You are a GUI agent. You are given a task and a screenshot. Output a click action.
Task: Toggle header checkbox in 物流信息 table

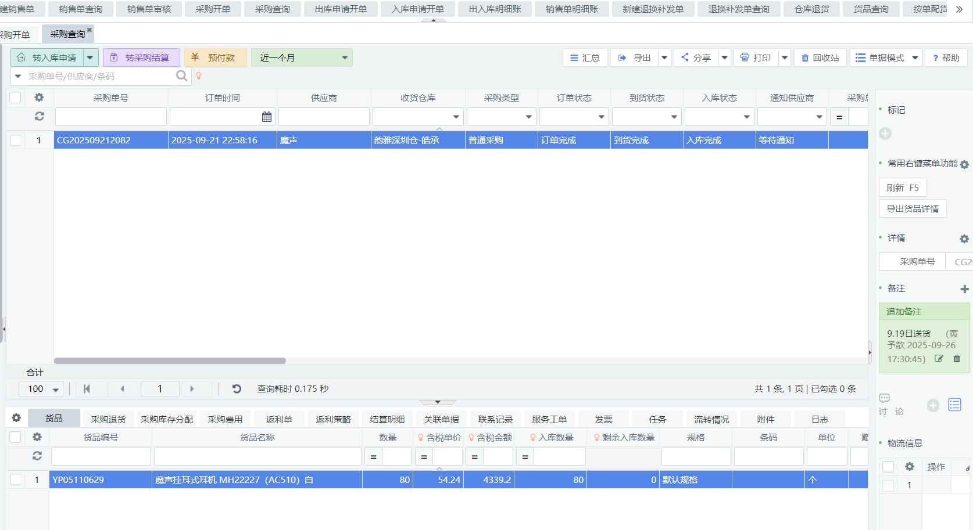click(x=888, y=467)
